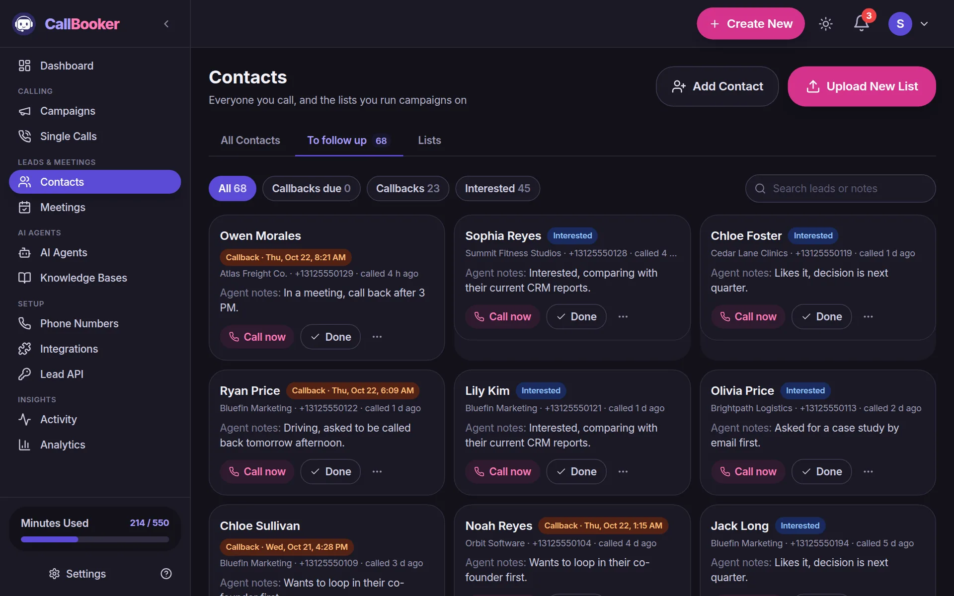Filter by Callbacks due 0

pyautogui.click(x=311, y=188)
